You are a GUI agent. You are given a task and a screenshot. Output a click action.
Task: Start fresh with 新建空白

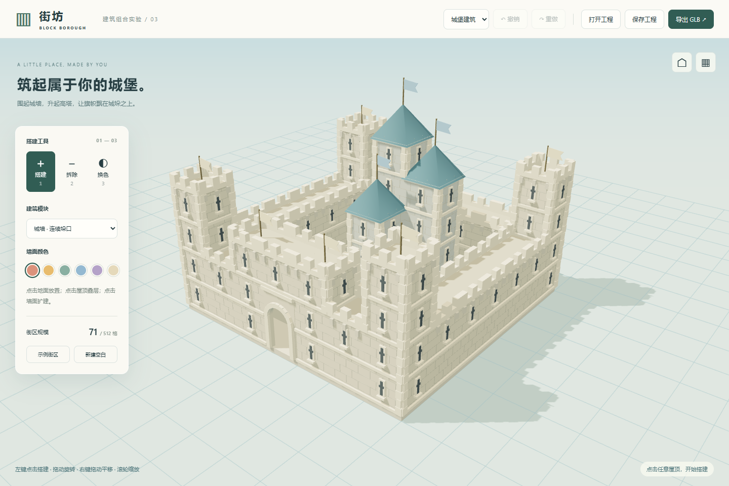(96, 354)
